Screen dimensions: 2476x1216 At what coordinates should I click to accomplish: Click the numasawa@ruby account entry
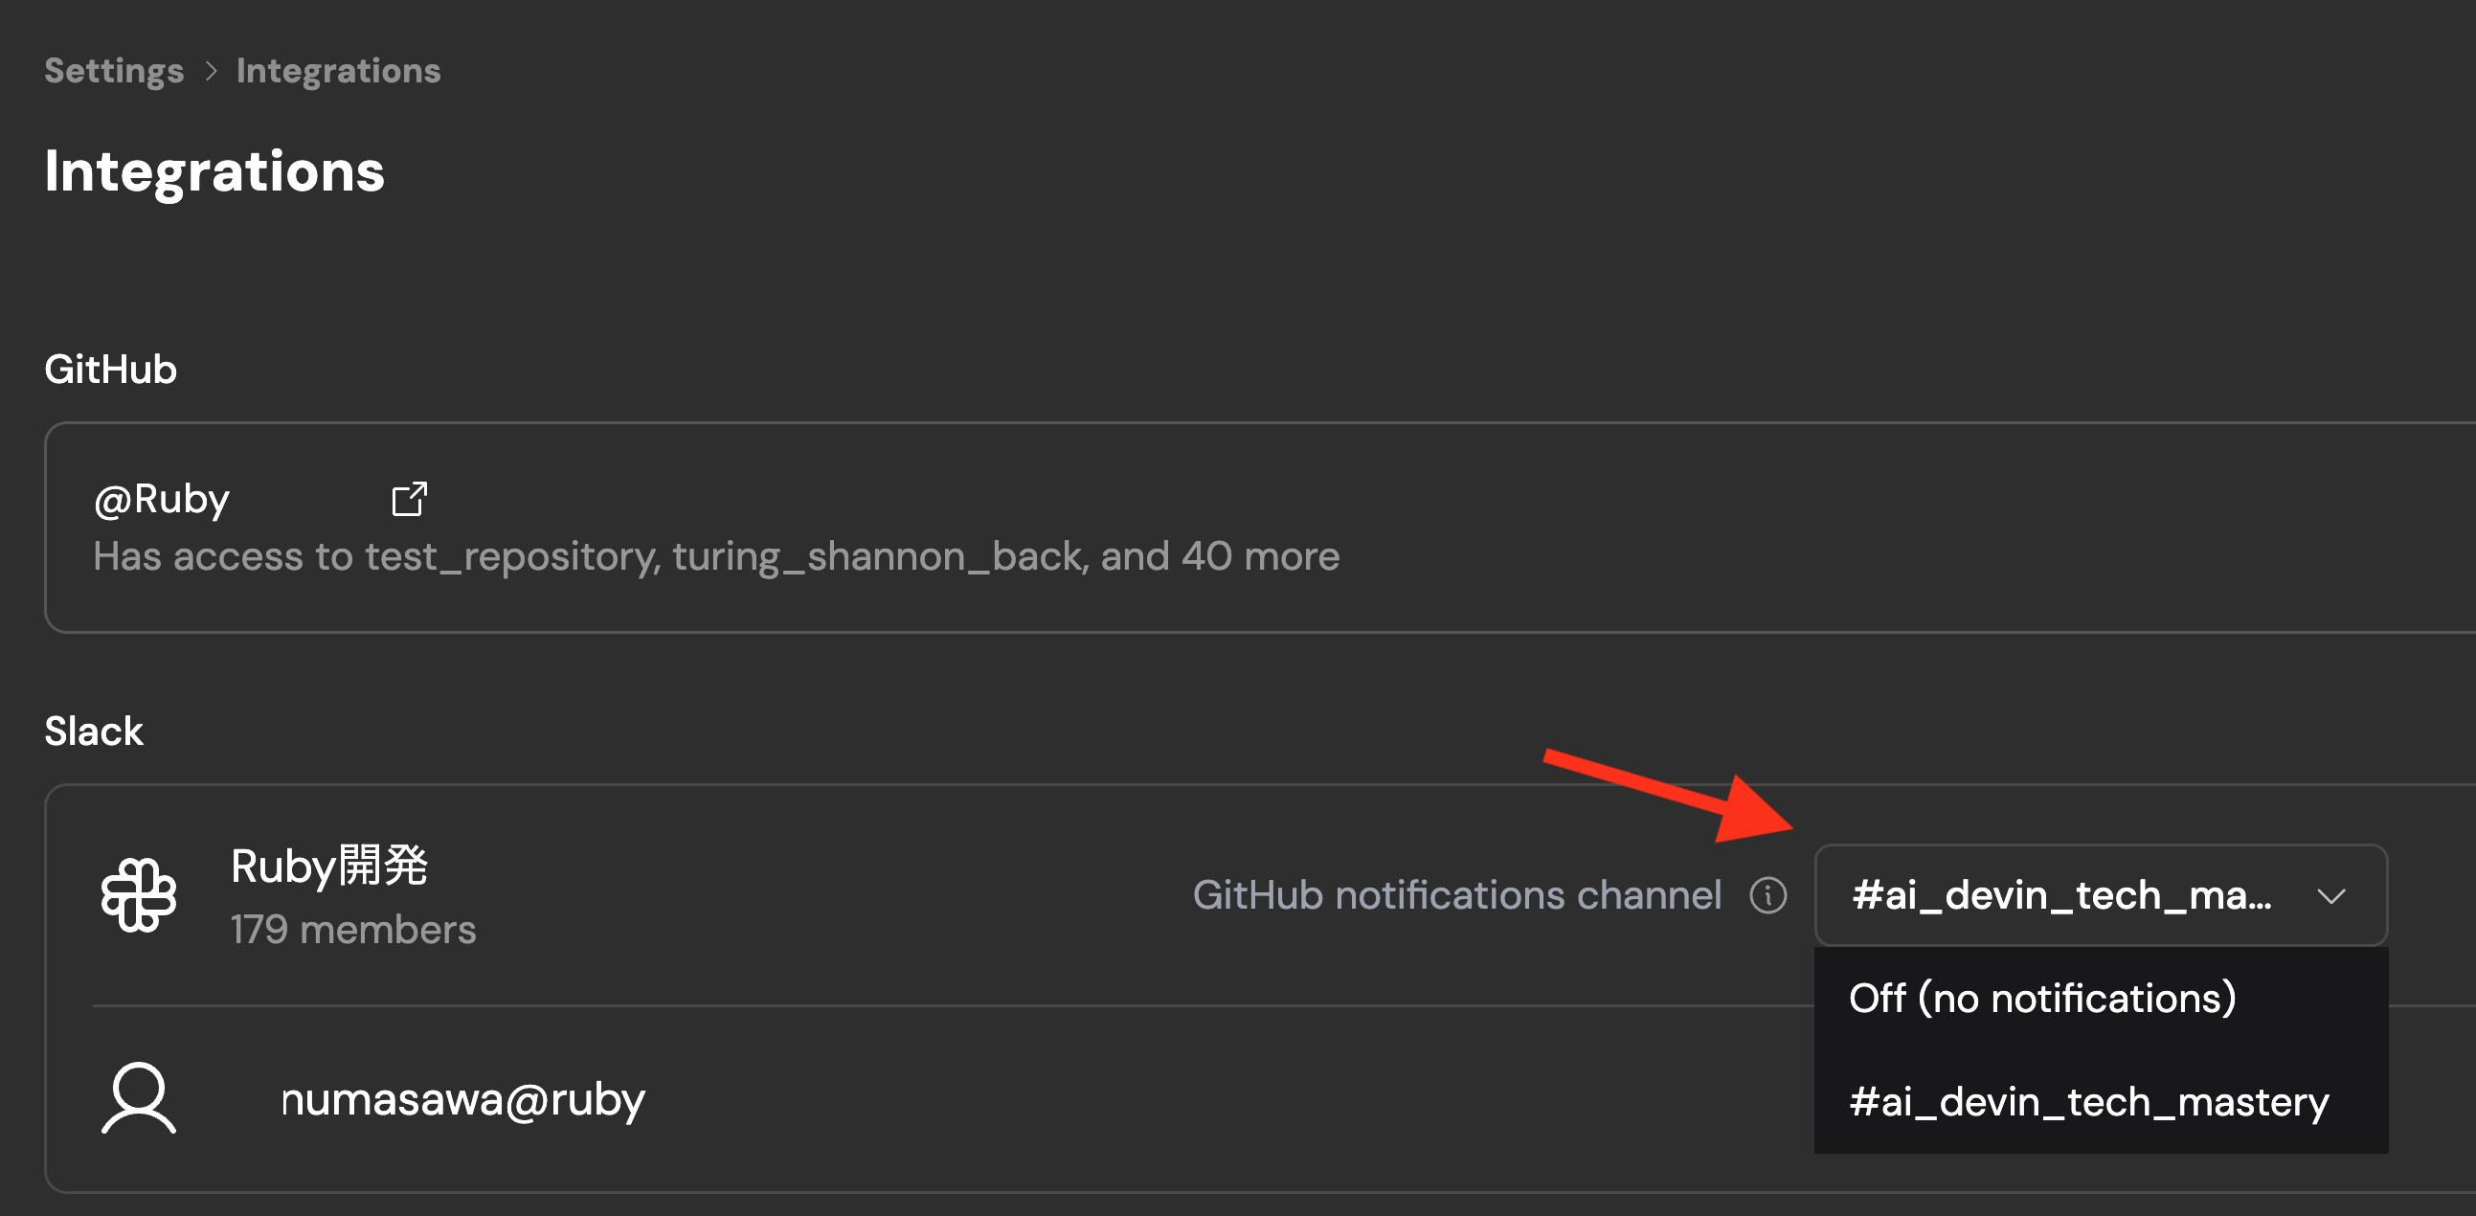tap(462, 1099)
